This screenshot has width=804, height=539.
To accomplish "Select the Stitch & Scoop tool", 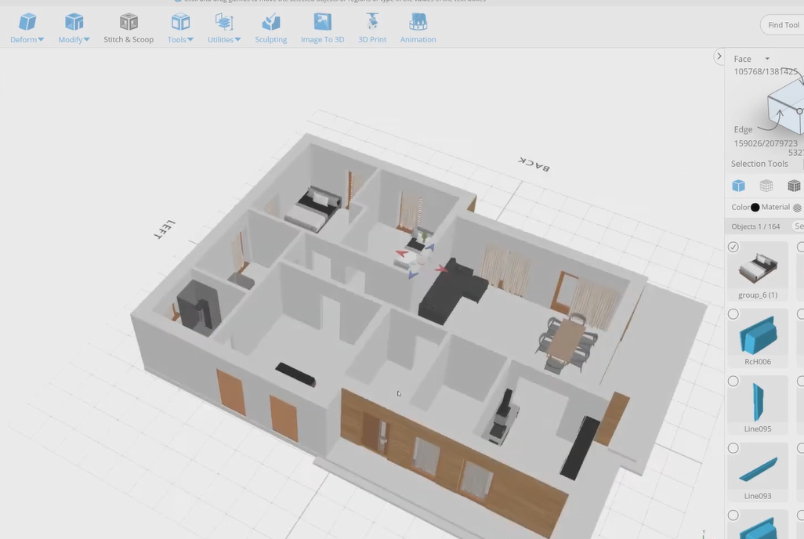I will [x=129, y=28].
